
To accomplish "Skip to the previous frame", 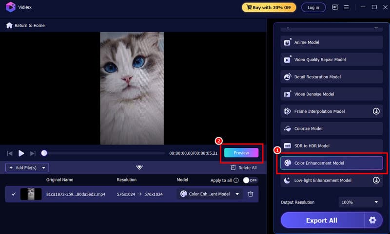I will pos(10,153).
